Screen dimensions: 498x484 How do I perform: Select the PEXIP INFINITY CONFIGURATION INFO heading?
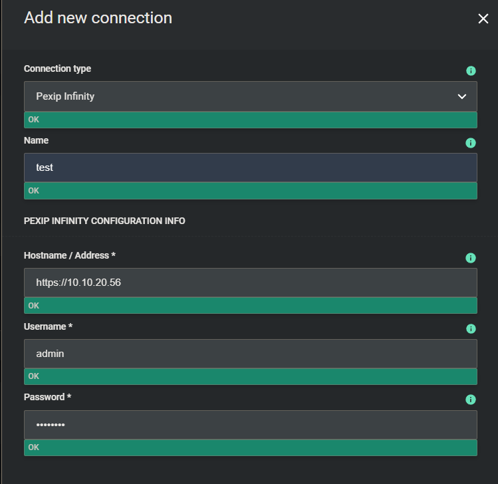coord(104,221)
